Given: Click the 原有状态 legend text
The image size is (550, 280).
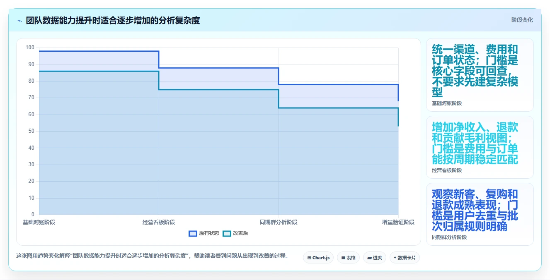Looking at the screenshot, I should [x=209, y=233].
